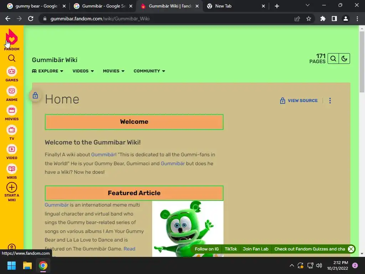Bookmark this page with the star
Screen dimensions: 365x274
pyautogui.click(x=309, y=19)
